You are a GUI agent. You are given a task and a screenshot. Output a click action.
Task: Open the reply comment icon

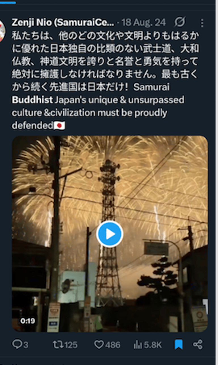[x=17, y=345]
